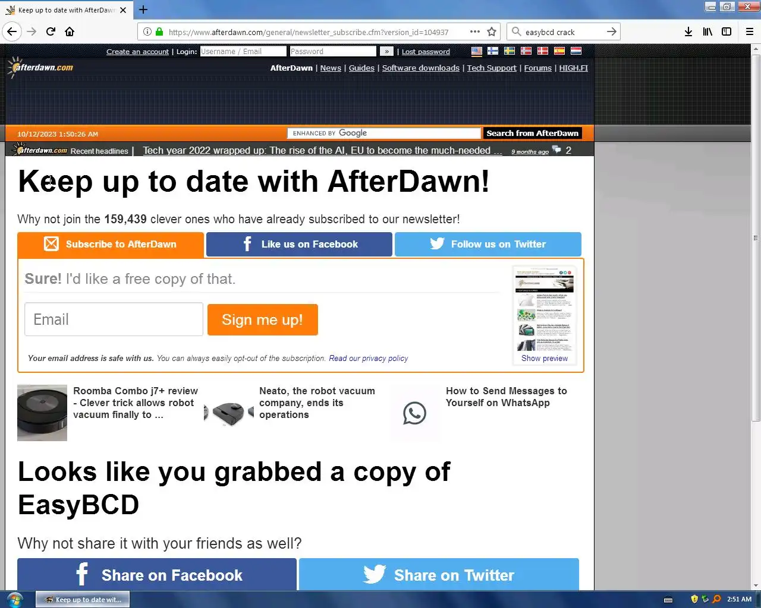Viewport: 761px width, 608px height.
Task: Select the Like us on Facebook tab
Action: 299,245
